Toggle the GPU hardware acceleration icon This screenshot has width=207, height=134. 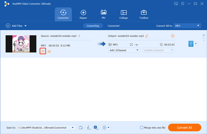point(96,127)
